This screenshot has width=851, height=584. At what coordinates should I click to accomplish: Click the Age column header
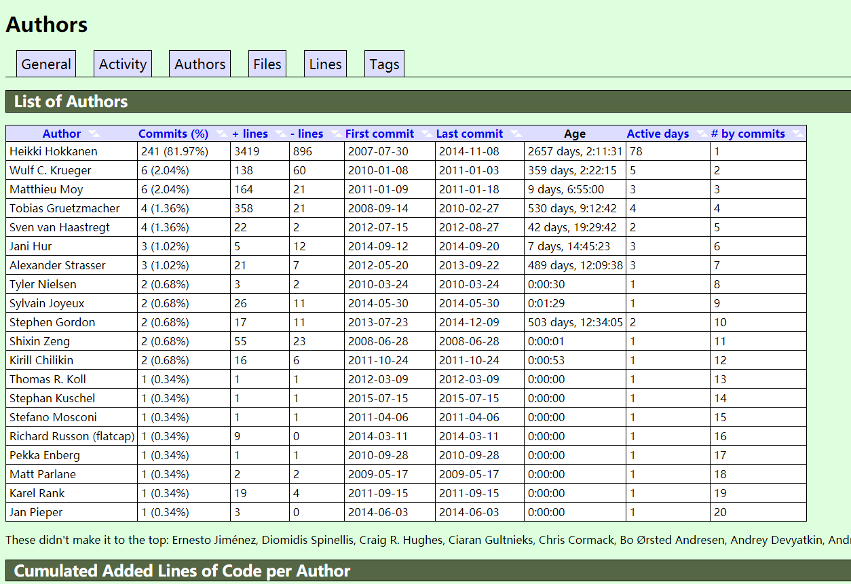point(575,134)
